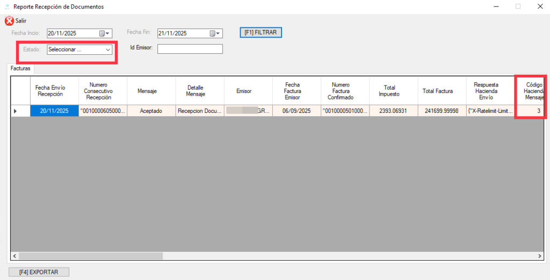The width and height of the screenshot is (550, 280).
Task: Switch to the Facturas tab
Action: point(21,69)
